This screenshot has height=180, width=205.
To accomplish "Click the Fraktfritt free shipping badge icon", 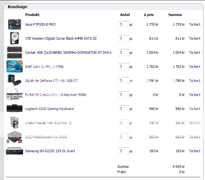I will click(x=14, y=95).
